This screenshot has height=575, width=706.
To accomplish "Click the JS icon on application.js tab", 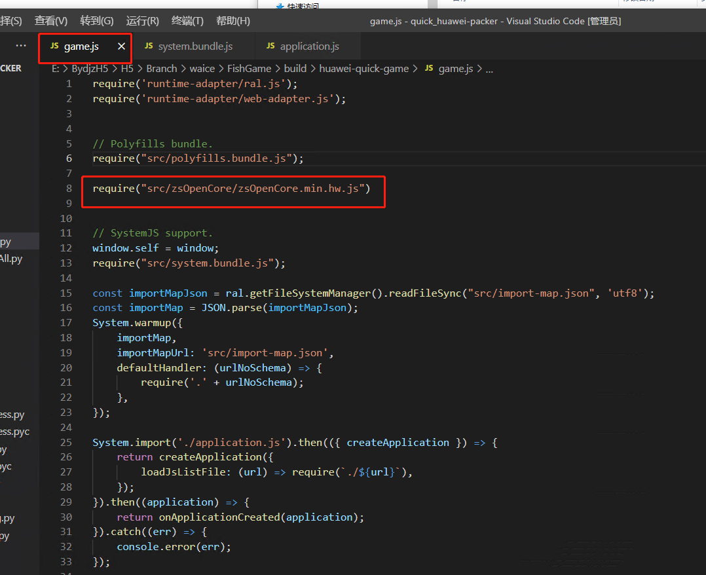I will click(270, 46).
